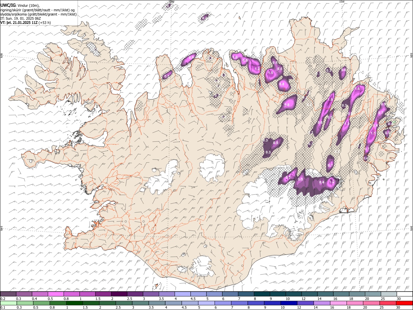Pick the dark purple 2–2.5 snow legend swatch
413x310 pixels.
pos(119,294)
